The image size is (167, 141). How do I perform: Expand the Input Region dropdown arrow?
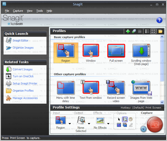coord(70,124)
